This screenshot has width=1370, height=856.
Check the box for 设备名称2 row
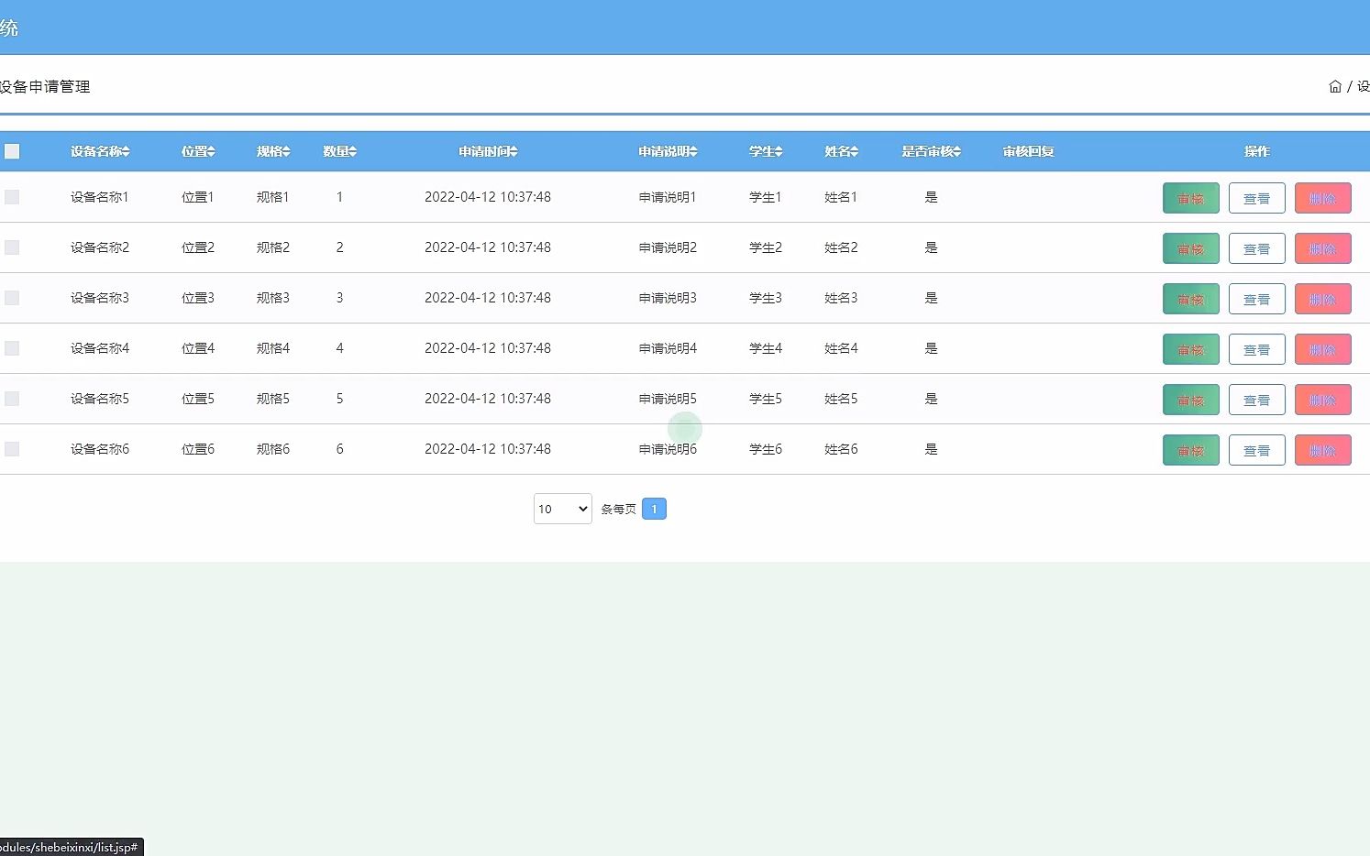(12, 247)
